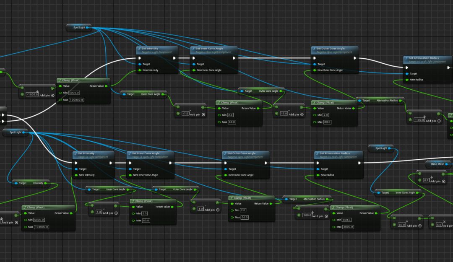Viewport: 453px width, 262px height.
Task: Click New Radius pin on upper Set Attenuation Radius
Action: pyautogui.click(x=407, y=80)
